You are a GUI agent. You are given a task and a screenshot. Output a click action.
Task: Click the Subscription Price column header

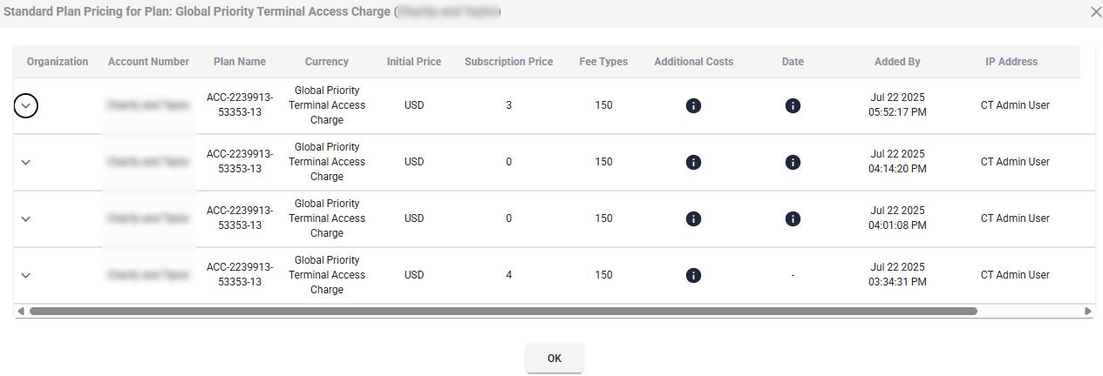point(508,62)
